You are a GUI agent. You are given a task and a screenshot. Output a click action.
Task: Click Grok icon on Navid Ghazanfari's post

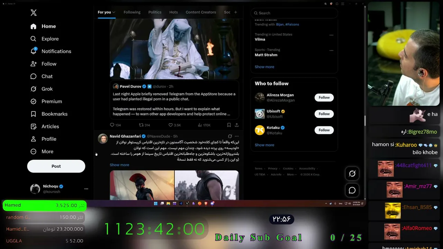pos(230,136)
